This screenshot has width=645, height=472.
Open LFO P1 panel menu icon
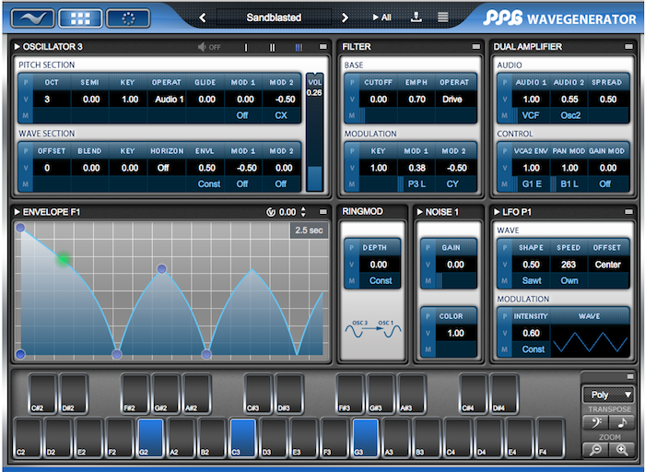point(628,212)
